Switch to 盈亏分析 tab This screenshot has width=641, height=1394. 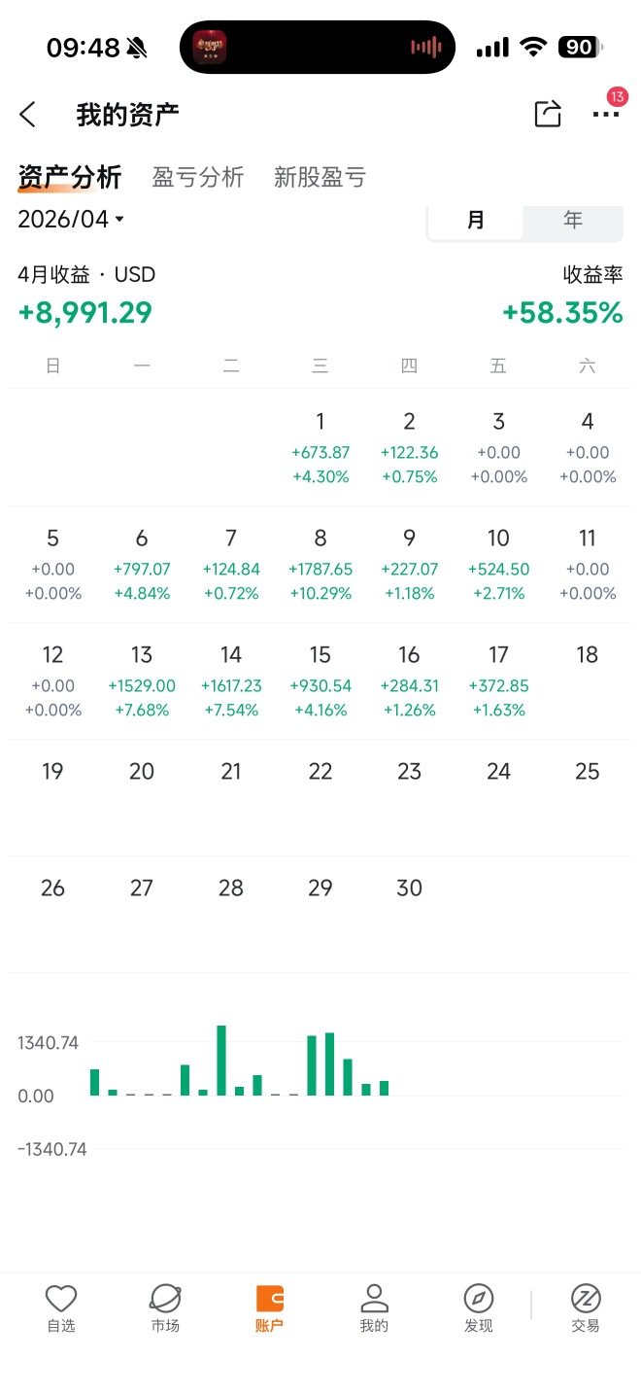click(198, 177)
